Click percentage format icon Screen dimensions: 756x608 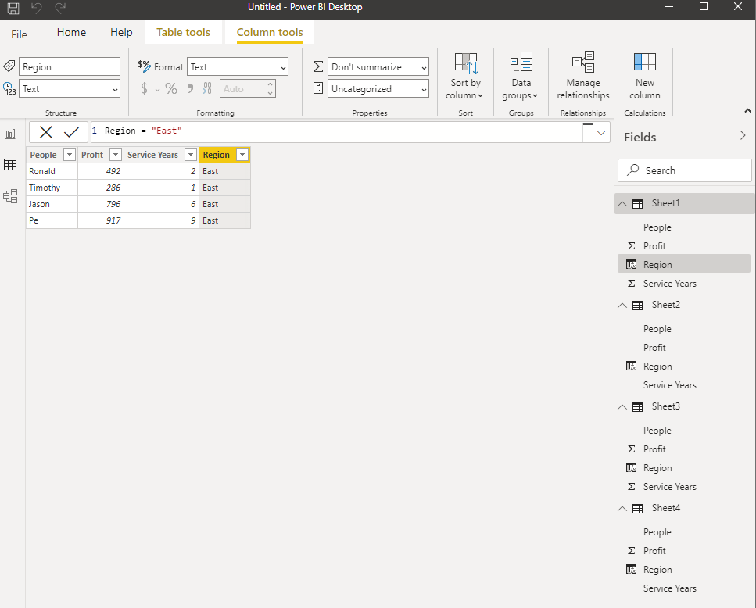171,88
